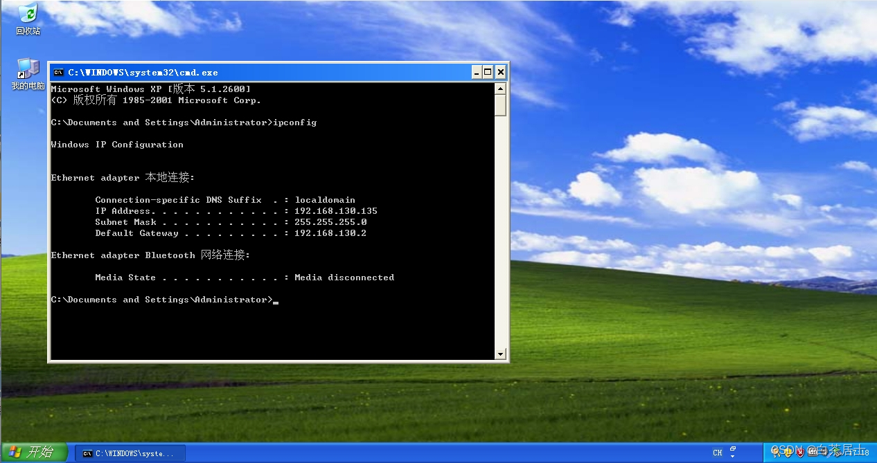Click the Microsoft Windows XP version line
Image resolution: width=877 pixels, height=463 pixels.
pyautogui.click(x=150, y=89)
